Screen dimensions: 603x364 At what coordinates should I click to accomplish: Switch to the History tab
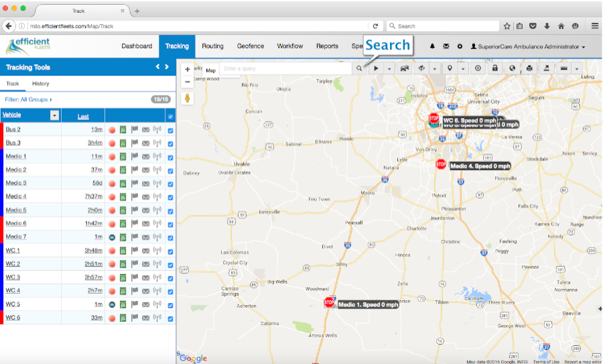click(x=41, y=84)
